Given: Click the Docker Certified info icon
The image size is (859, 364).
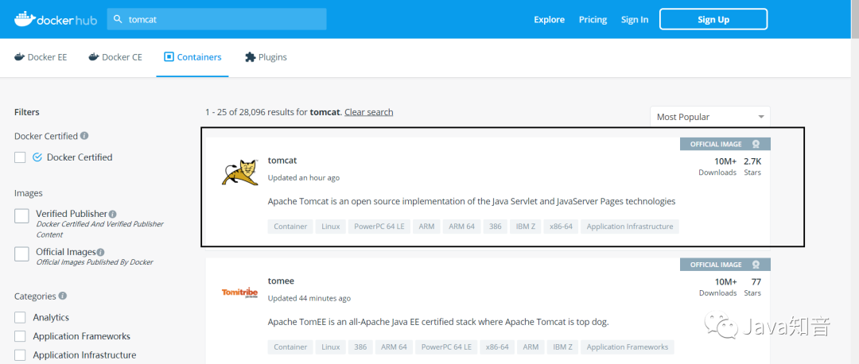Looking at the screenshot, I should pyautogui.click(x=84, y=136).
